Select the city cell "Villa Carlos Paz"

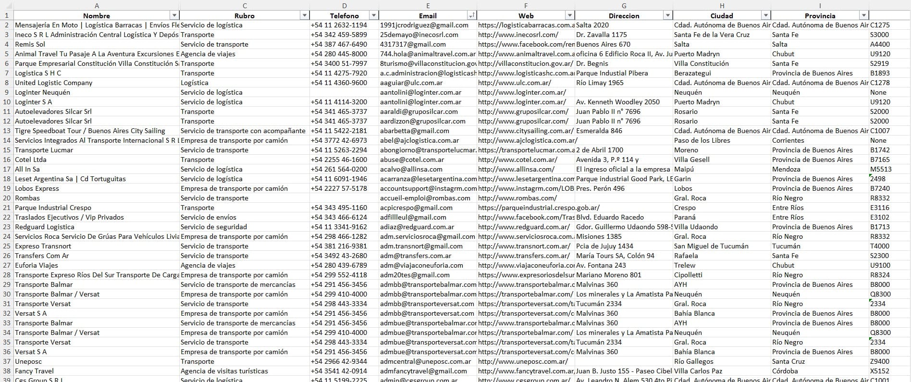(722, 371)
